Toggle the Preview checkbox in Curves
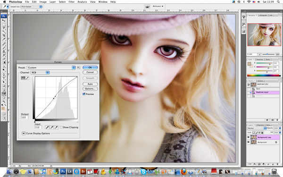This screenshot has height=177, width=283. (84, 94)
